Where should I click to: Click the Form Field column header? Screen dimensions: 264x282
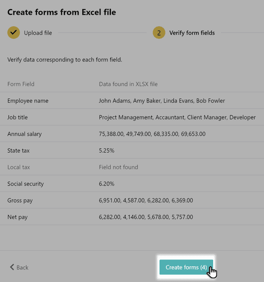click(x=21, y=84)
